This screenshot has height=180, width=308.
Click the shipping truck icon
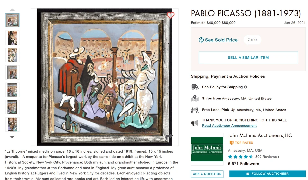pos(195,87)
